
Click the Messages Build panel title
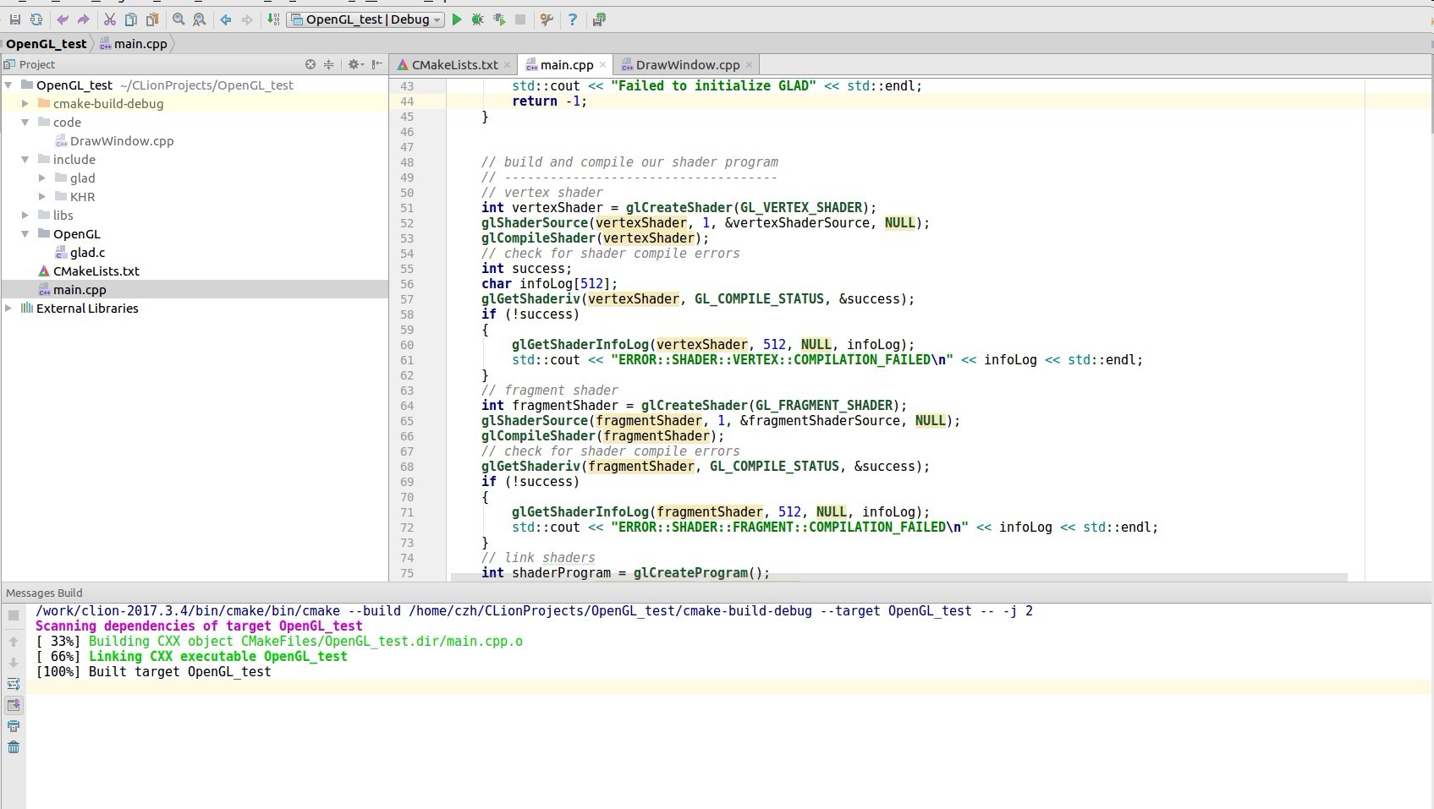44,593
